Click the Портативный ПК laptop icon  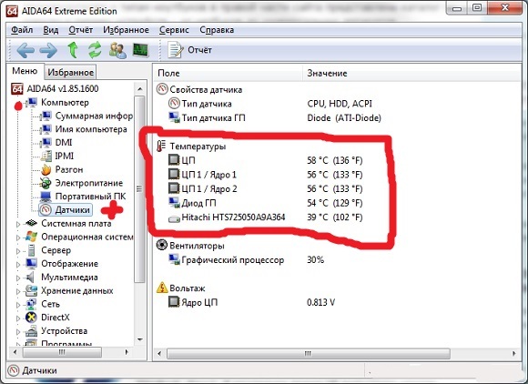point(46,197)
